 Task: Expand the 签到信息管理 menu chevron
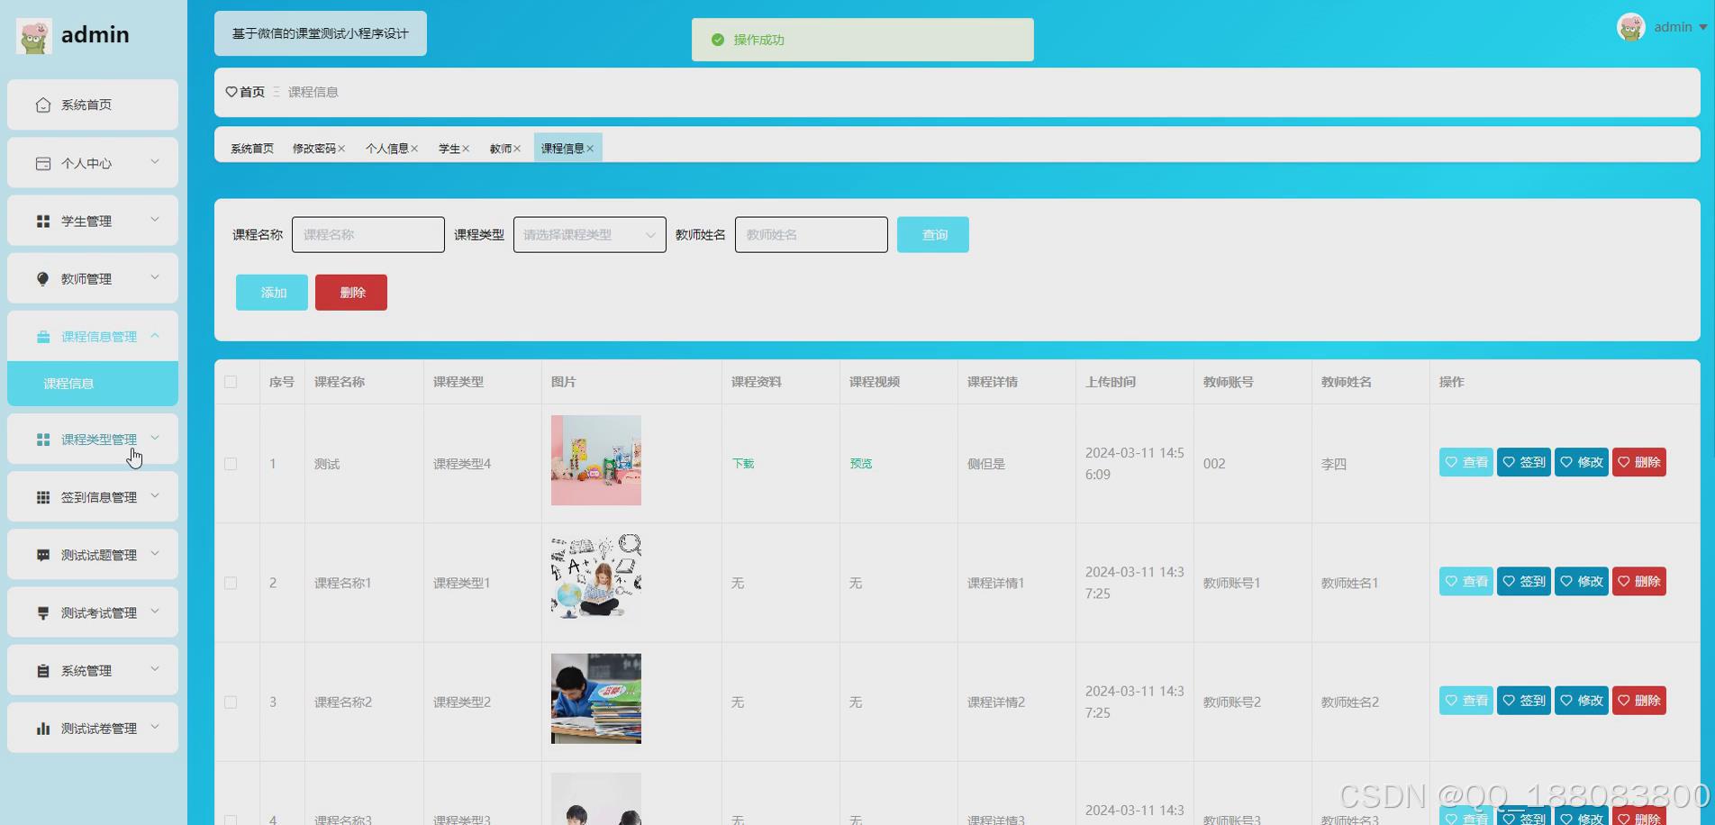click(155, 496)
